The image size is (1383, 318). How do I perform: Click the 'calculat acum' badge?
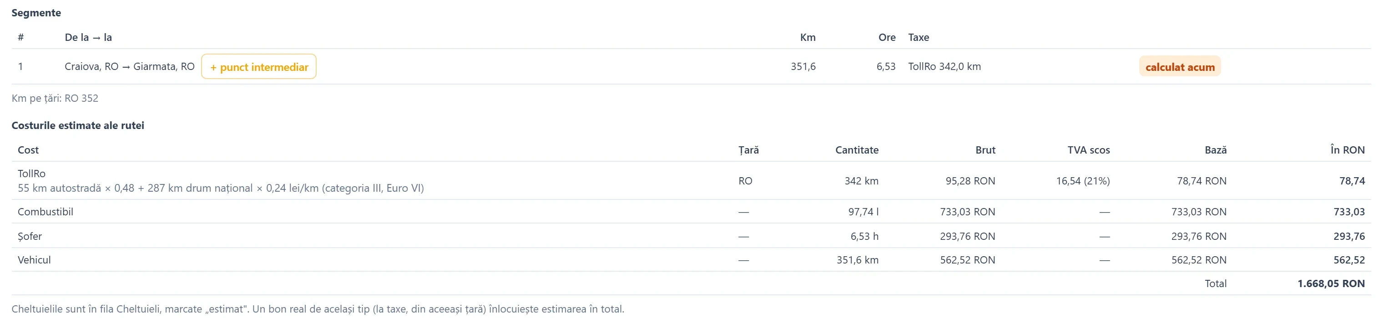point(1180,66)
